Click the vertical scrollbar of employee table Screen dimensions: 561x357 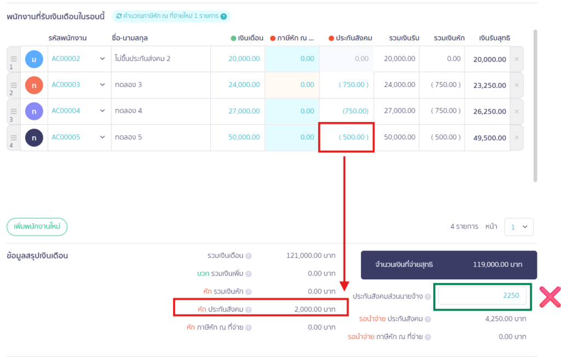[x=535, y=104]
